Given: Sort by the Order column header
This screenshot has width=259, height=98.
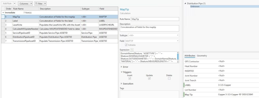Looking at the screenshot, I should [x=9, y=9].
